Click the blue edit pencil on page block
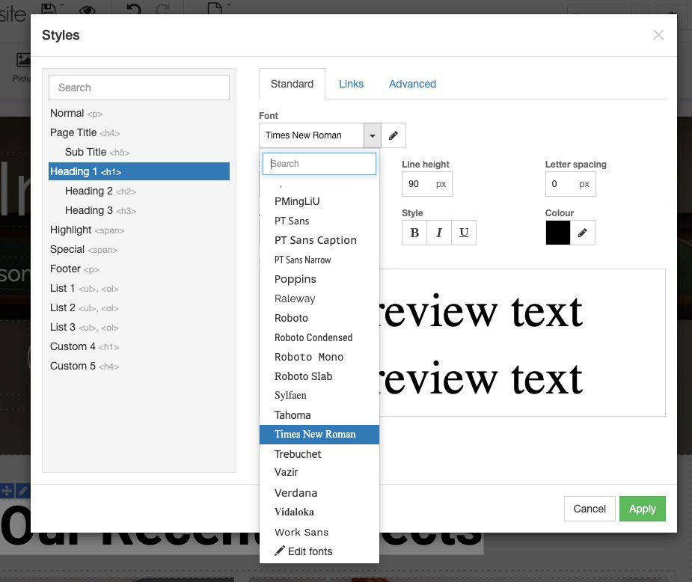Image resolution: width=692 pixels, height=582 pixels. (x=23, y=491)
